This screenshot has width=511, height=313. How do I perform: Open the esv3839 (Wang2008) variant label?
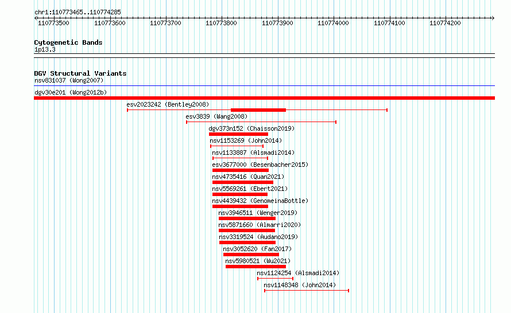click(x=216, y=116)
